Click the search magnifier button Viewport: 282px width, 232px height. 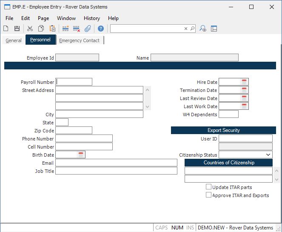pyautogui.click(x=192, y=29)
